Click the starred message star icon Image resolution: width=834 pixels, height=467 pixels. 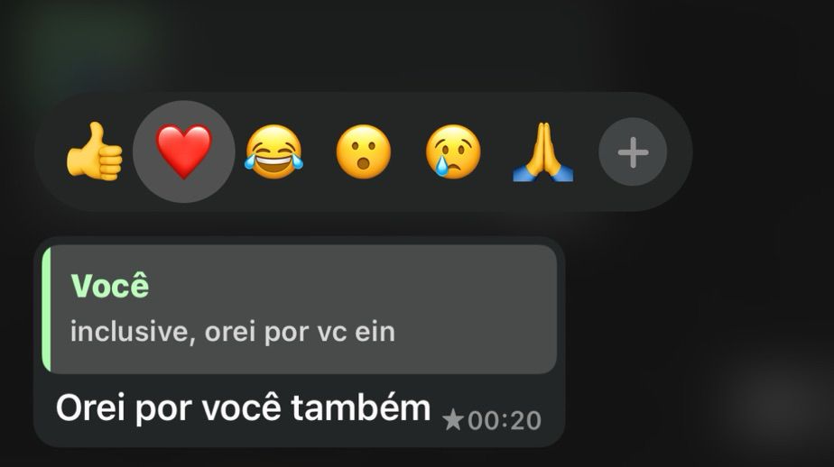click(452, 420)
